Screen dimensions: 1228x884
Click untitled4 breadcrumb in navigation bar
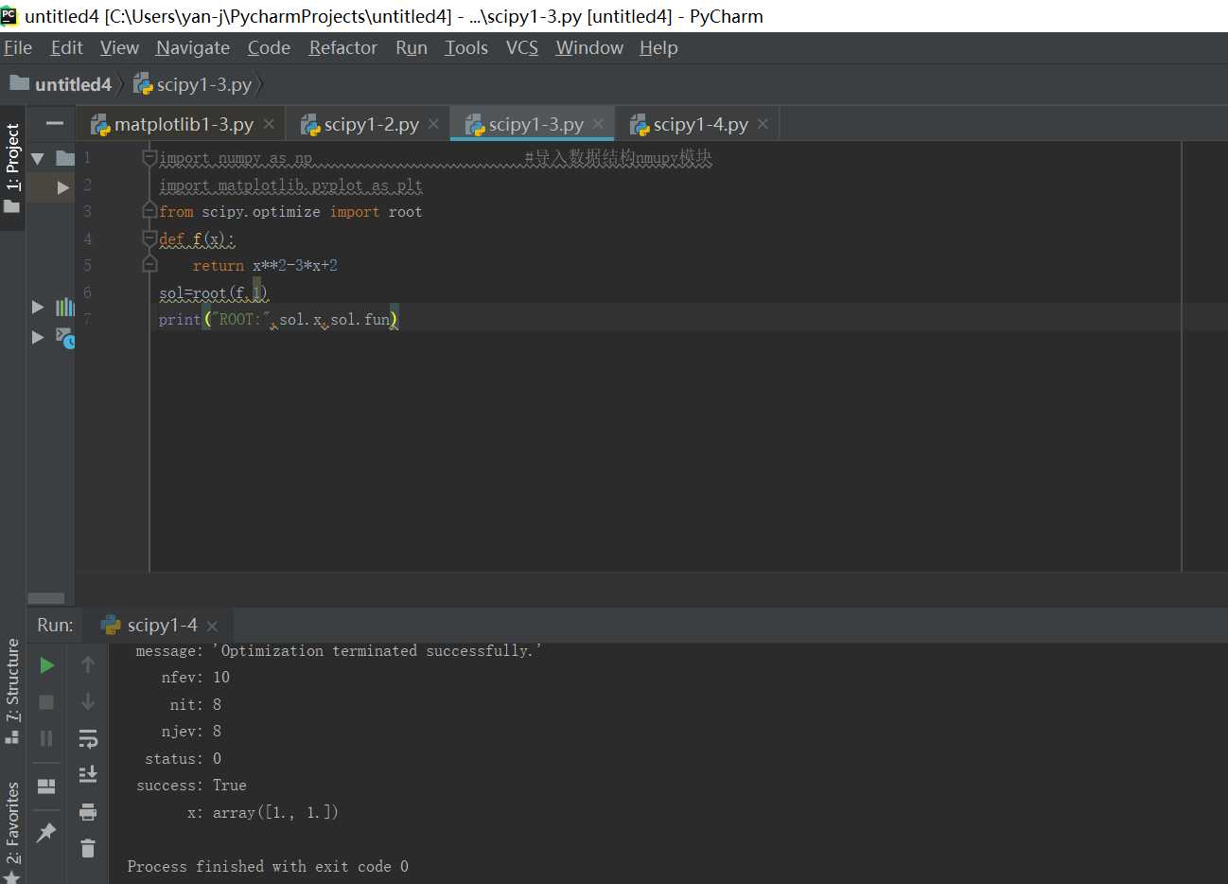click(61, 84)
